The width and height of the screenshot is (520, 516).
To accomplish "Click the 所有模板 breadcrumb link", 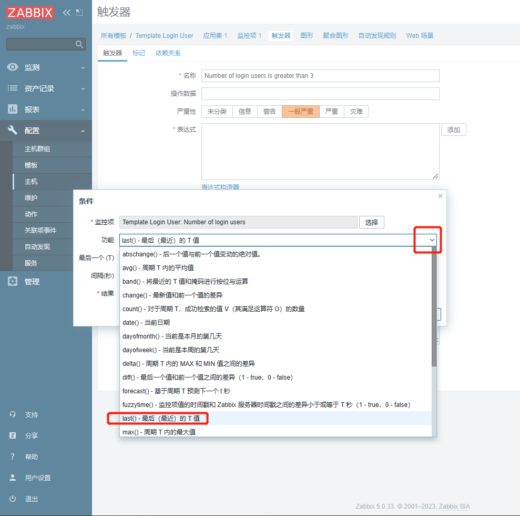I will point(114,35).
